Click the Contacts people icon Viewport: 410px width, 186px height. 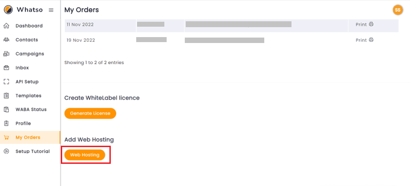point(6,40)
